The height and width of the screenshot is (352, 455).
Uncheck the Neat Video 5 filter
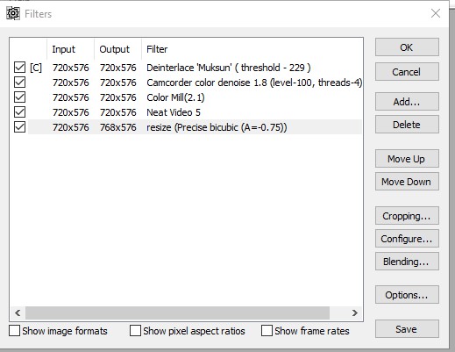click(19, 112)
